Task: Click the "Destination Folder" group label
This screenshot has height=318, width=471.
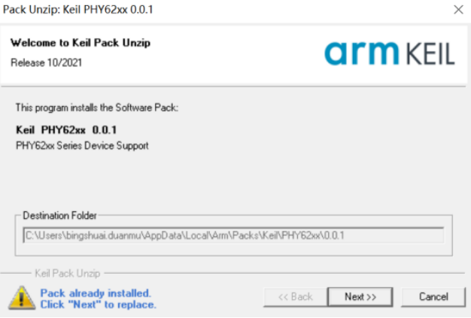Action: pos(59,216)
